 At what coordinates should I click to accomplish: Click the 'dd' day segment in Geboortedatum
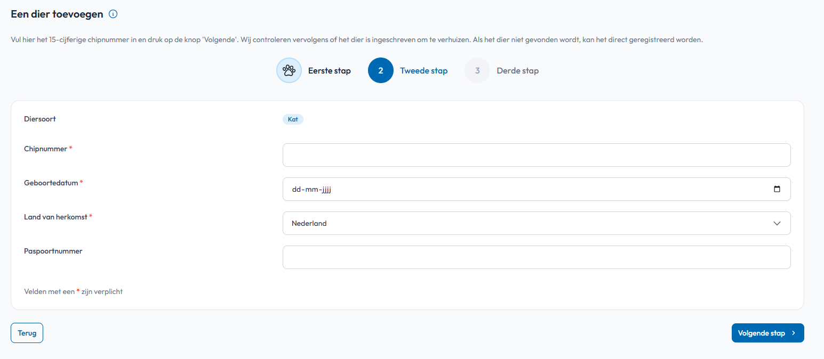click(x=297, y=190)
